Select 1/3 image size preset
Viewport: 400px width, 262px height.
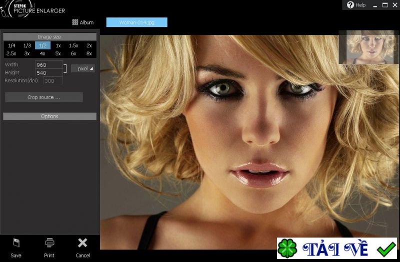pyautogui.click(x=27, y=45)
